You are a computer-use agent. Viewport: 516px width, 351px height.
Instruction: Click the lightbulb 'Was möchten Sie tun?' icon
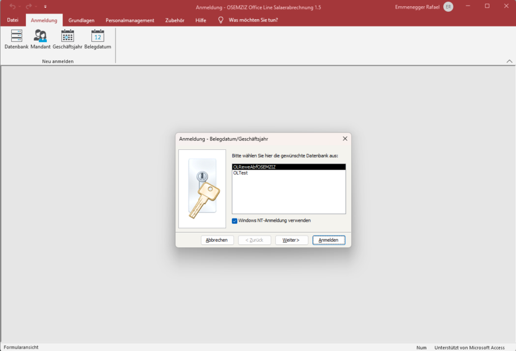pos(220,20)
